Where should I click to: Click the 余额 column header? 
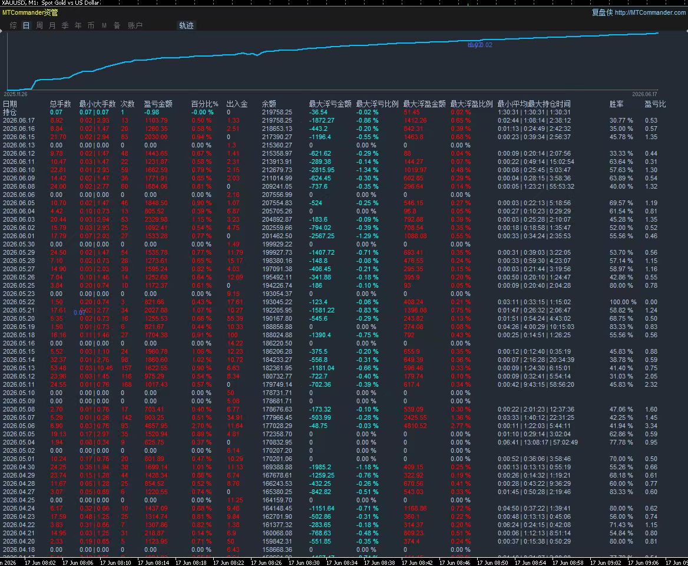coord(269,104)
